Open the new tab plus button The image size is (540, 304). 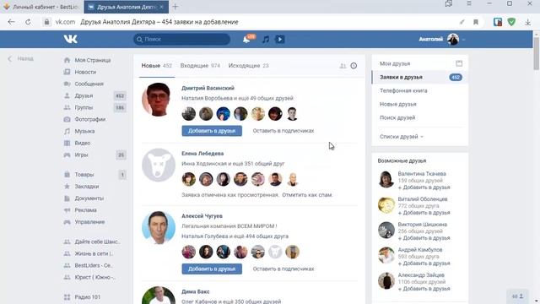[175, 7]
